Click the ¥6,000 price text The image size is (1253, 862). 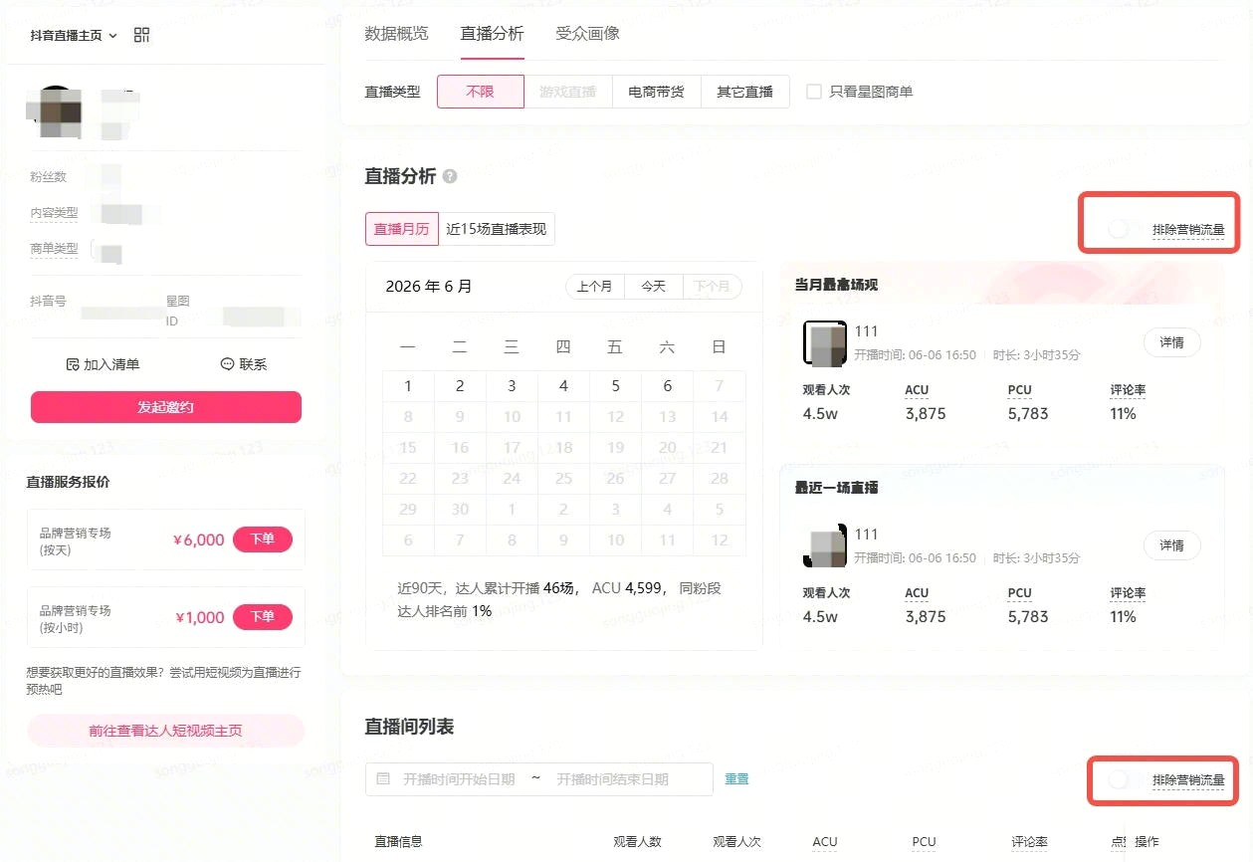point(198,539)
